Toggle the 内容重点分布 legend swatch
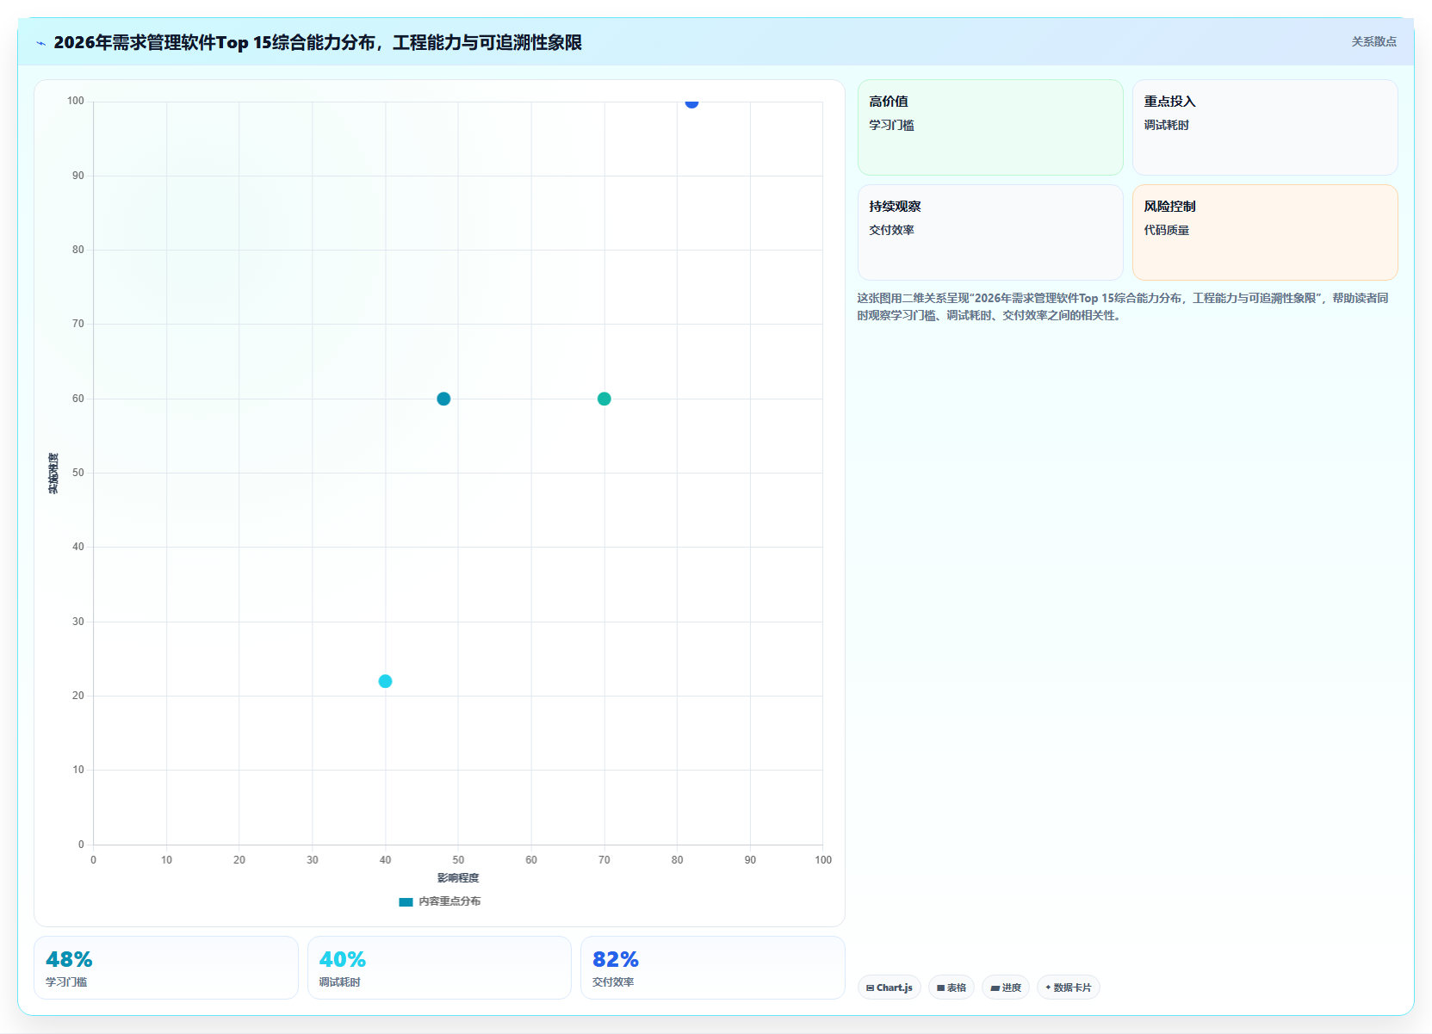This screenshot has height=1034, width=1432. pyautogui.click(x=406, y=901)
